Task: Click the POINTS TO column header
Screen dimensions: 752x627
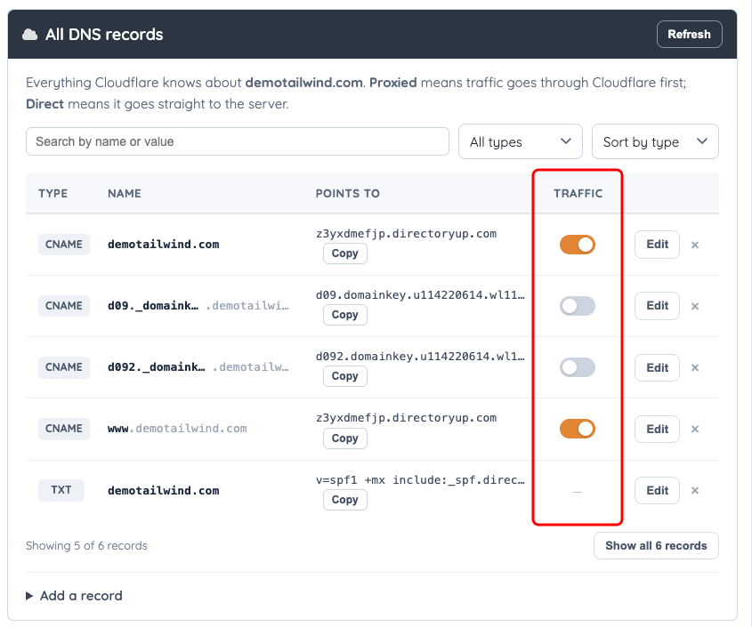Action: click(348, 194)
